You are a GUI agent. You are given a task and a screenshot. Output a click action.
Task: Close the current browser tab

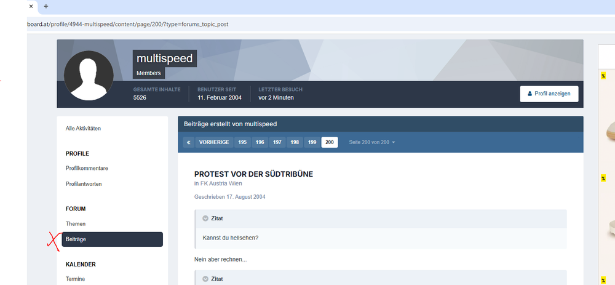click(x=31, y=6)
